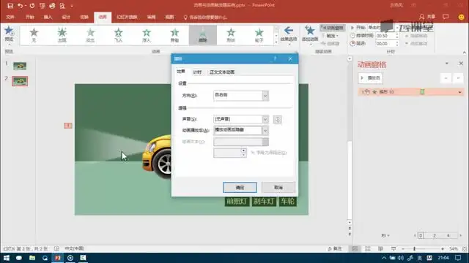Click the green timing bar marker
469x263 pixels.
pos(422,92)
